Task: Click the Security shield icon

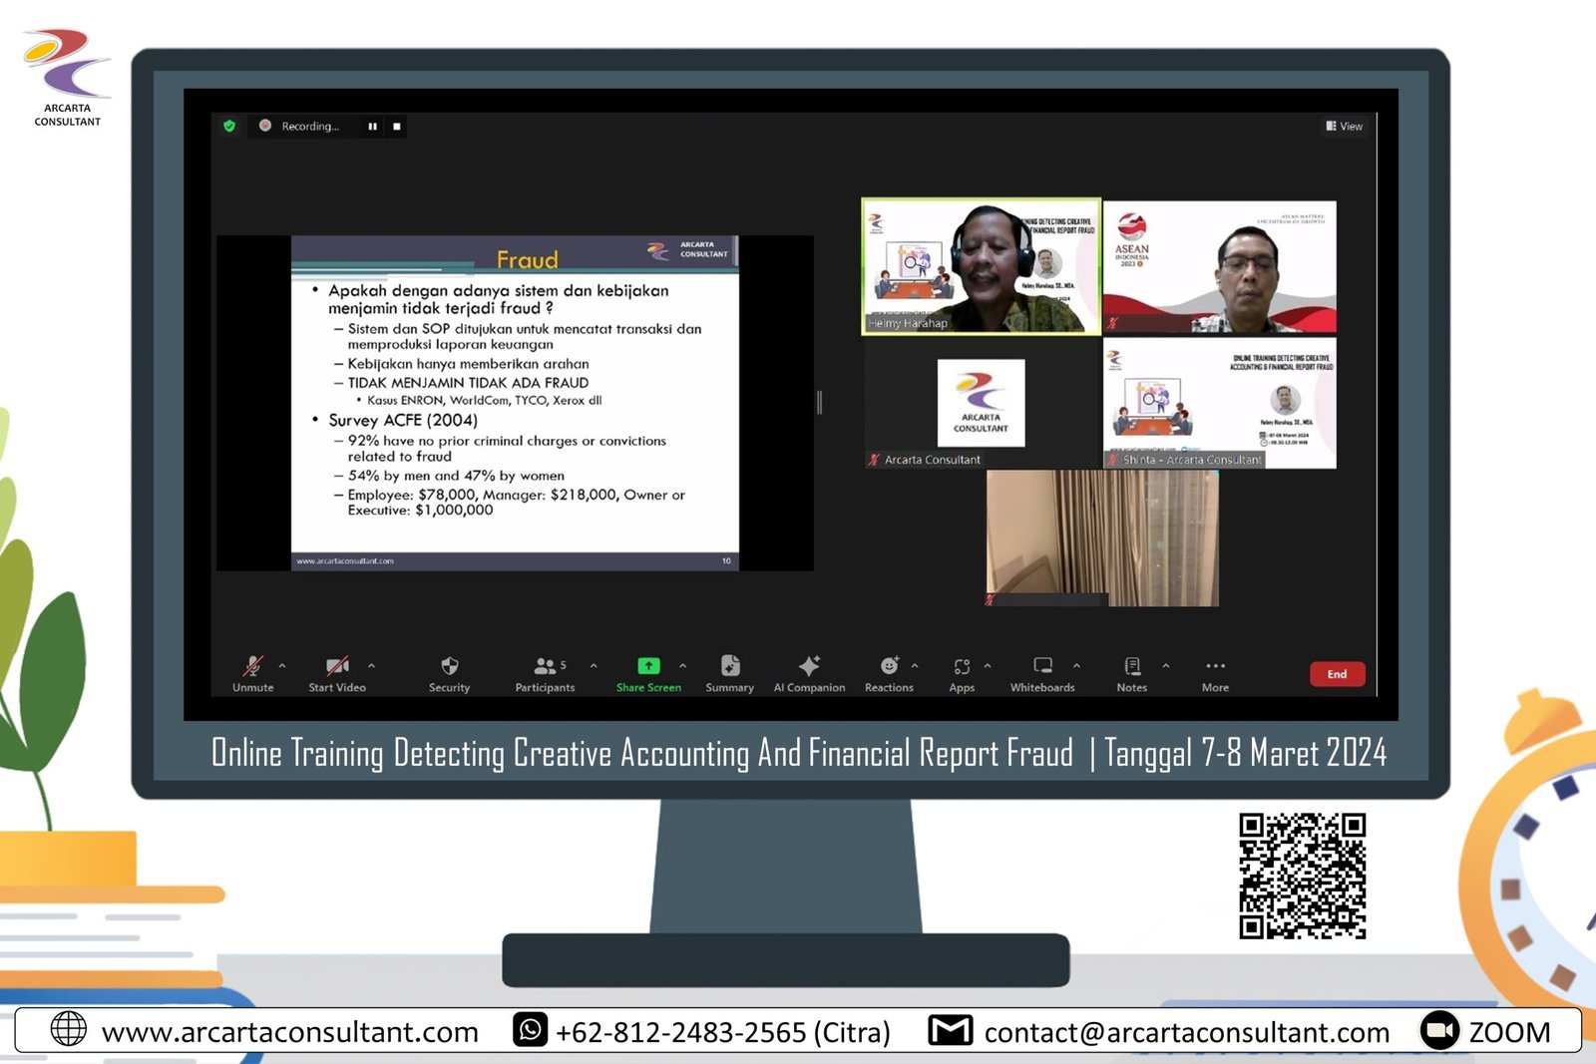Action: pos(449,667)
